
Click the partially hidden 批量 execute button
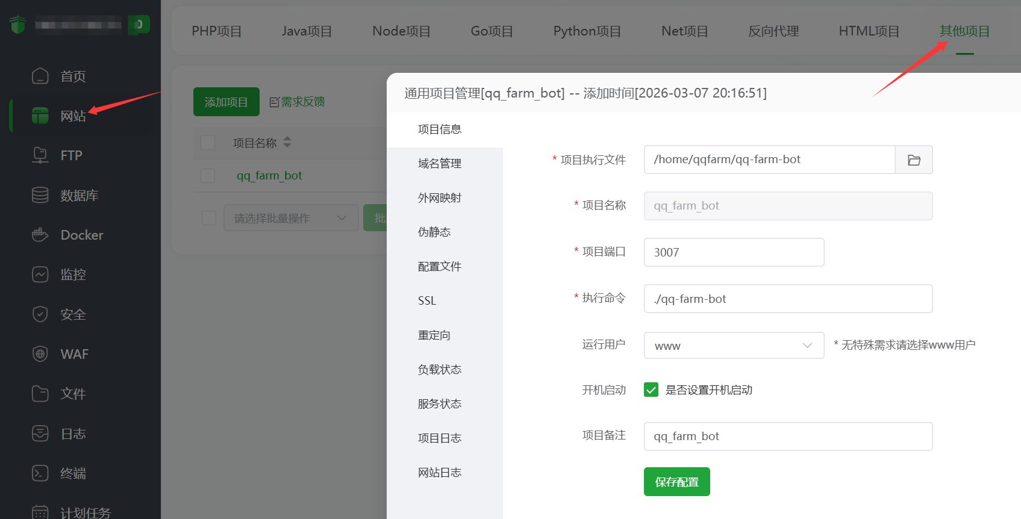[375, 218]
